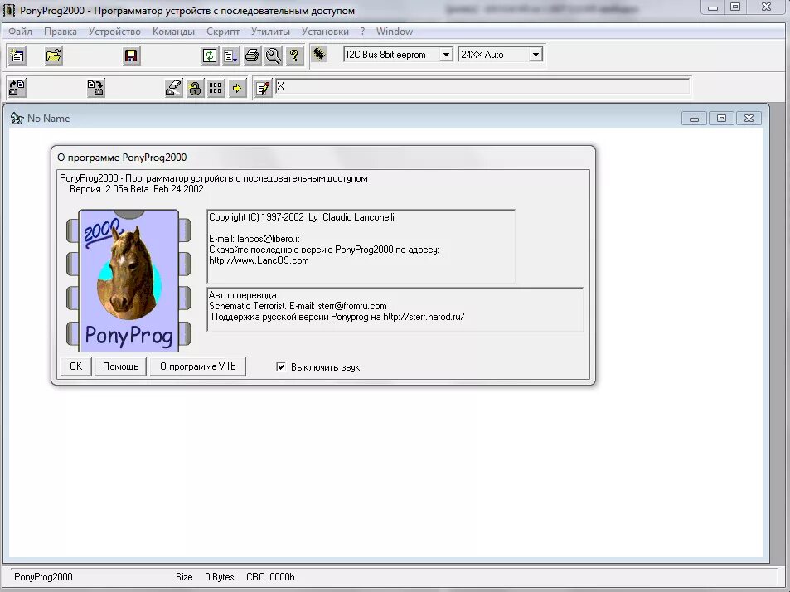Click the PonyProg horse logo image

129,280
